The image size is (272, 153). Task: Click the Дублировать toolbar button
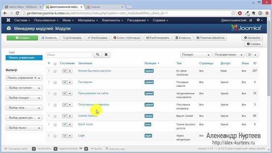pyautogui.click(x=72, y=38)
